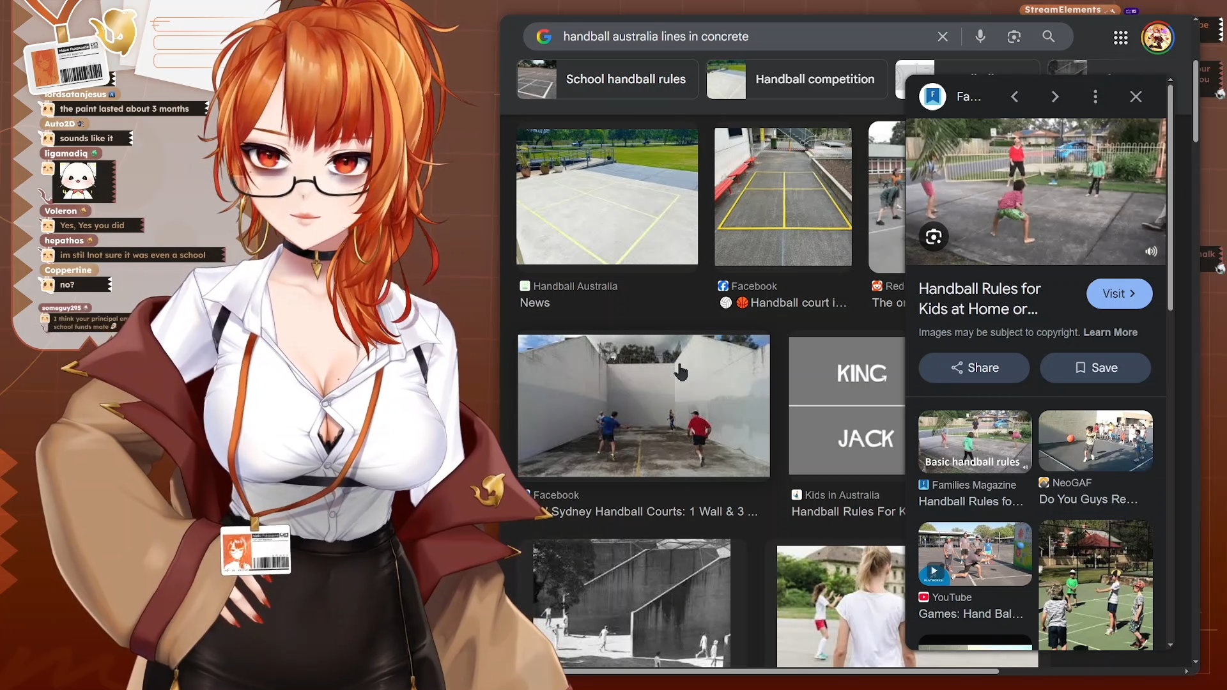Click the Kids in Australia source label

842,495
